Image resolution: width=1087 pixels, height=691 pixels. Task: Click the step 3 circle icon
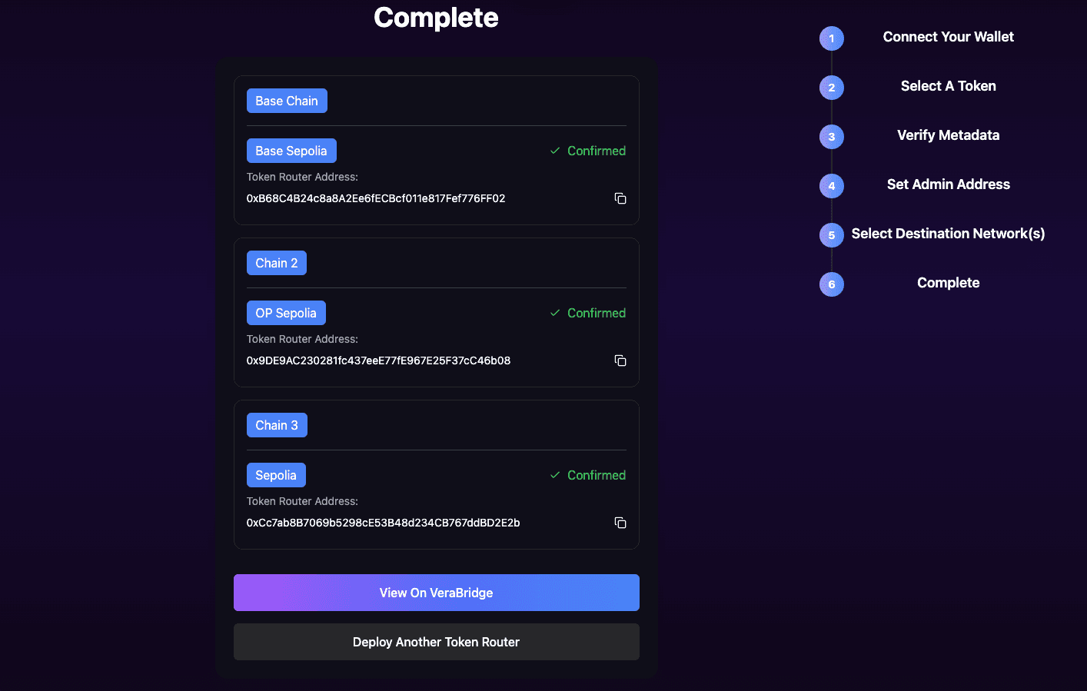[831, 137]
